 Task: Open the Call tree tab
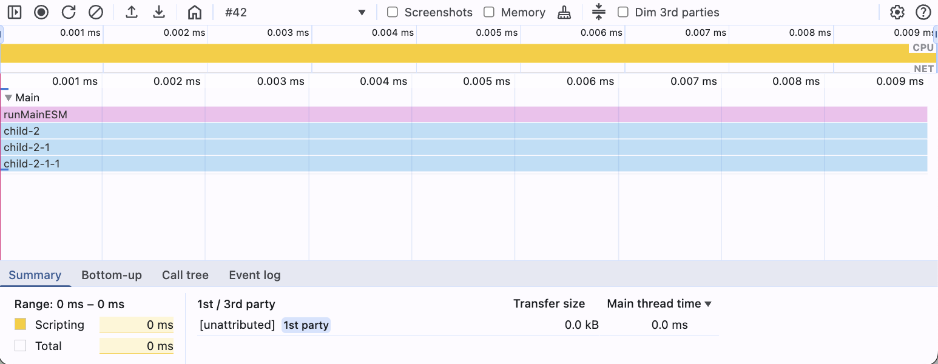[x=185, y=275]
